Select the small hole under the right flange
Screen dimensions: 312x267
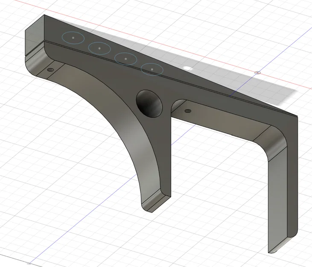pyautogui.click(x=188, y=111)
